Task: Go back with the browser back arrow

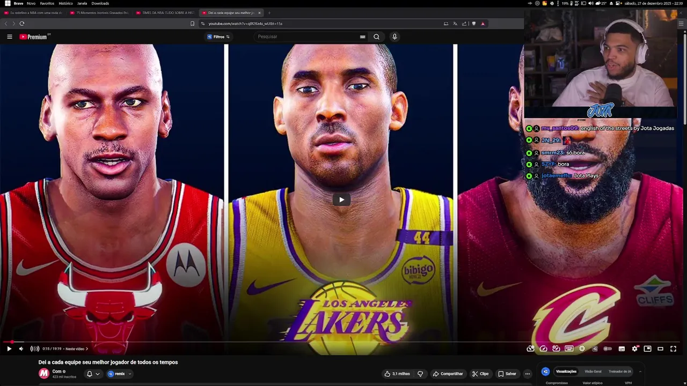Action: 6,24
